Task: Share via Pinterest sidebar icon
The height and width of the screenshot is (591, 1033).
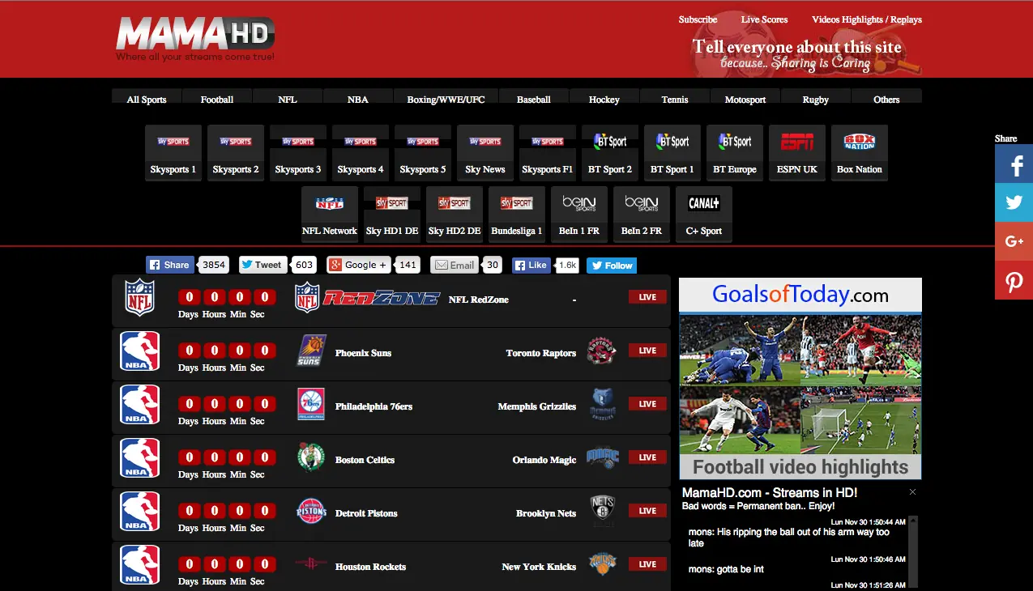Action: (1014, 280)
